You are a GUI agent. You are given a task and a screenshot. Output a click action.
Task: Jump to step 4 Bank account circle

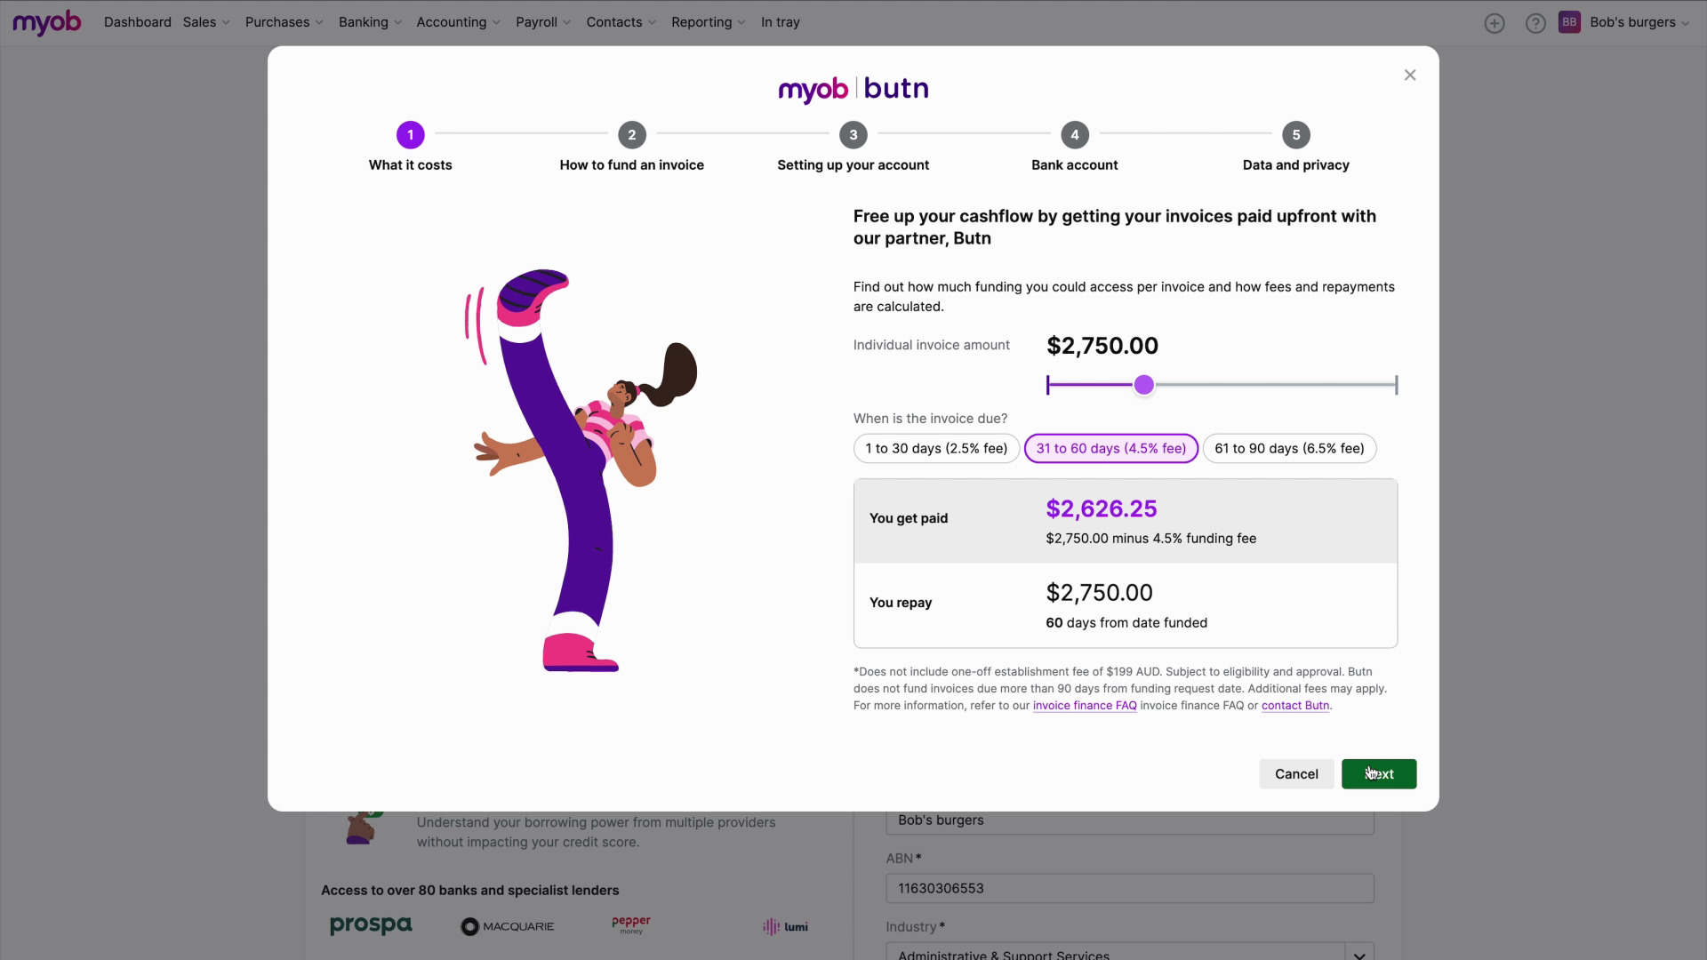[1074, 135]
